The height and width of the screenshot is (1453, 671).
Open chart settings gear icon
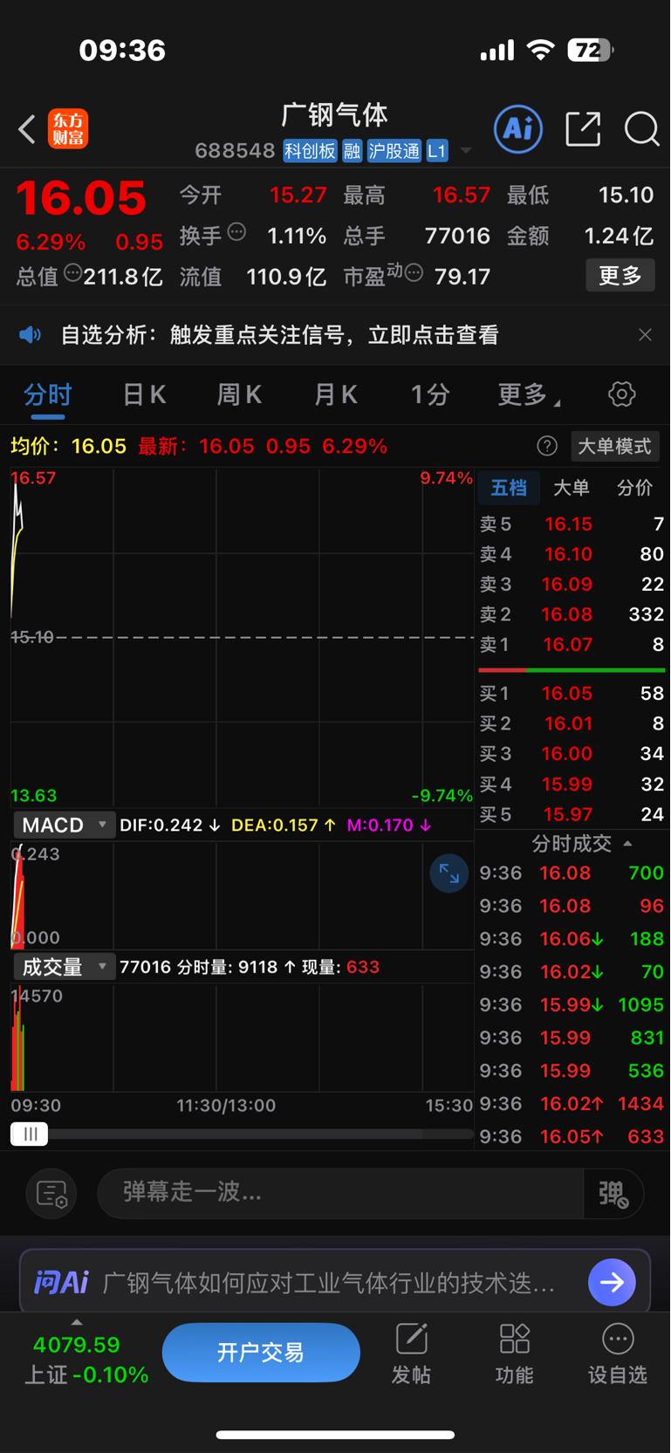(621, 394)
